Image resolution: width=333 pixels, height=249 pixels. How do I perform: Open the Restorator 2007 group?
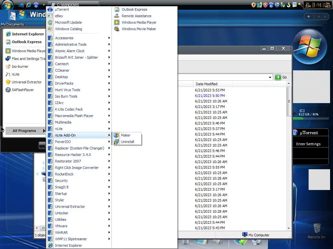tap(79, 161)
